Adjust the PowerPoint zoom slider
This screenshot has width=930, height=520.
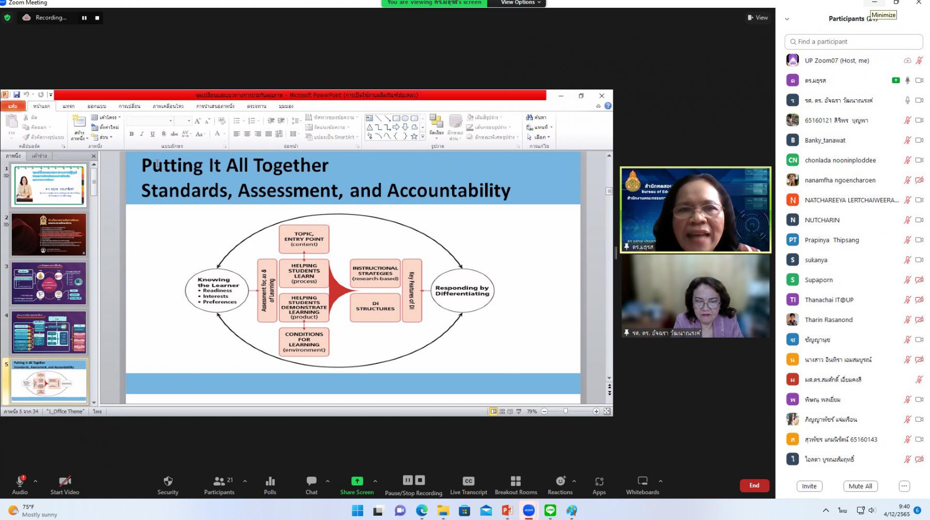566,411
